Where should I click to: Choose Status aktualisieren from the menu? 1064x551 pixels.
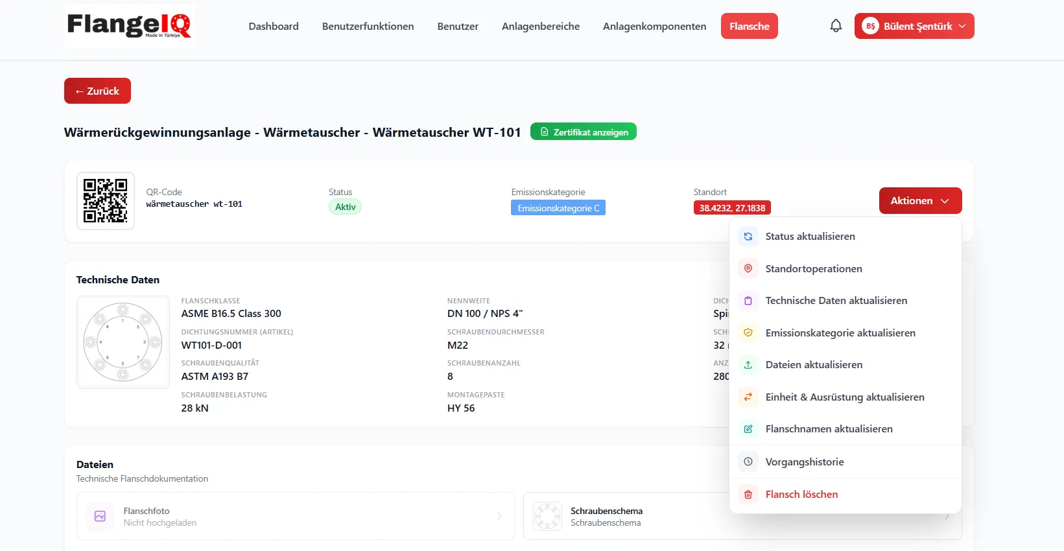click(845, 237)
